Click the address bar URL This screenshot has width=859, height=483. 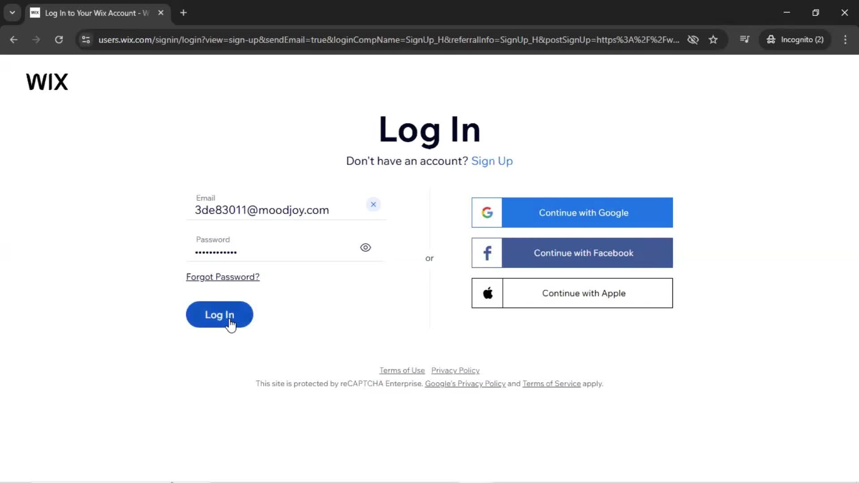tap(388, 40)
